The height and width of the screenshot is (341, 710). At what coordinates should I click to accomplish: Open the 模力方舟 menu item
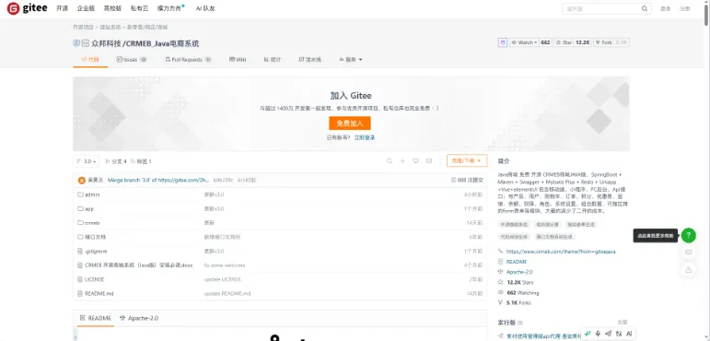170,8
